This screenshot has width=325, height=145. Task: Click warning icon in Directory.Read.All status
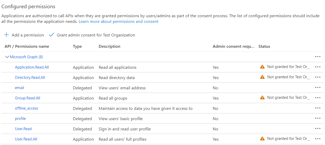(x=262, y=77)
